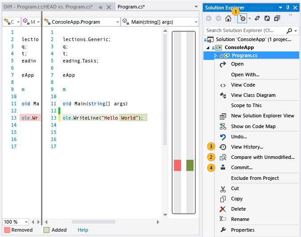The image size is (301, 237).
Task: Select Compare with Unmodified menu item
Action: (x=262, y=157)
